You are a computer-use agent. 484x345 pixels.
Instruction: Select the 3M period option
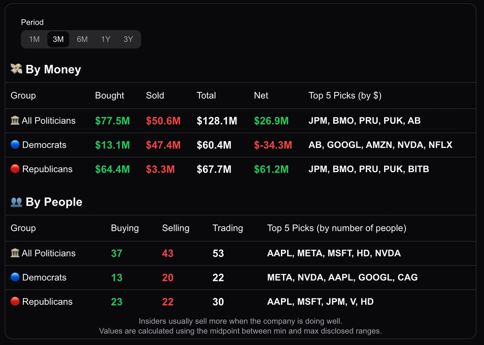pyautogui.click(x=58, y=39)
